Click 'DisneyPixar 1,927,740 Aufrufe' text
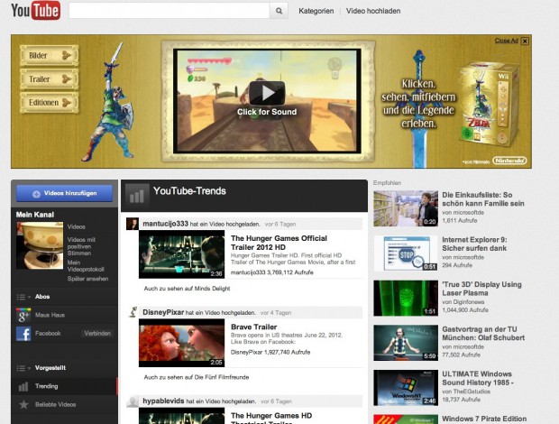 click(x=270, y=353)
